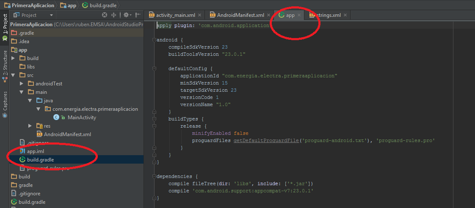Click the versionName "1.0" line
Viewport: 475px width, 208px height.
click(x=205, y=104)
